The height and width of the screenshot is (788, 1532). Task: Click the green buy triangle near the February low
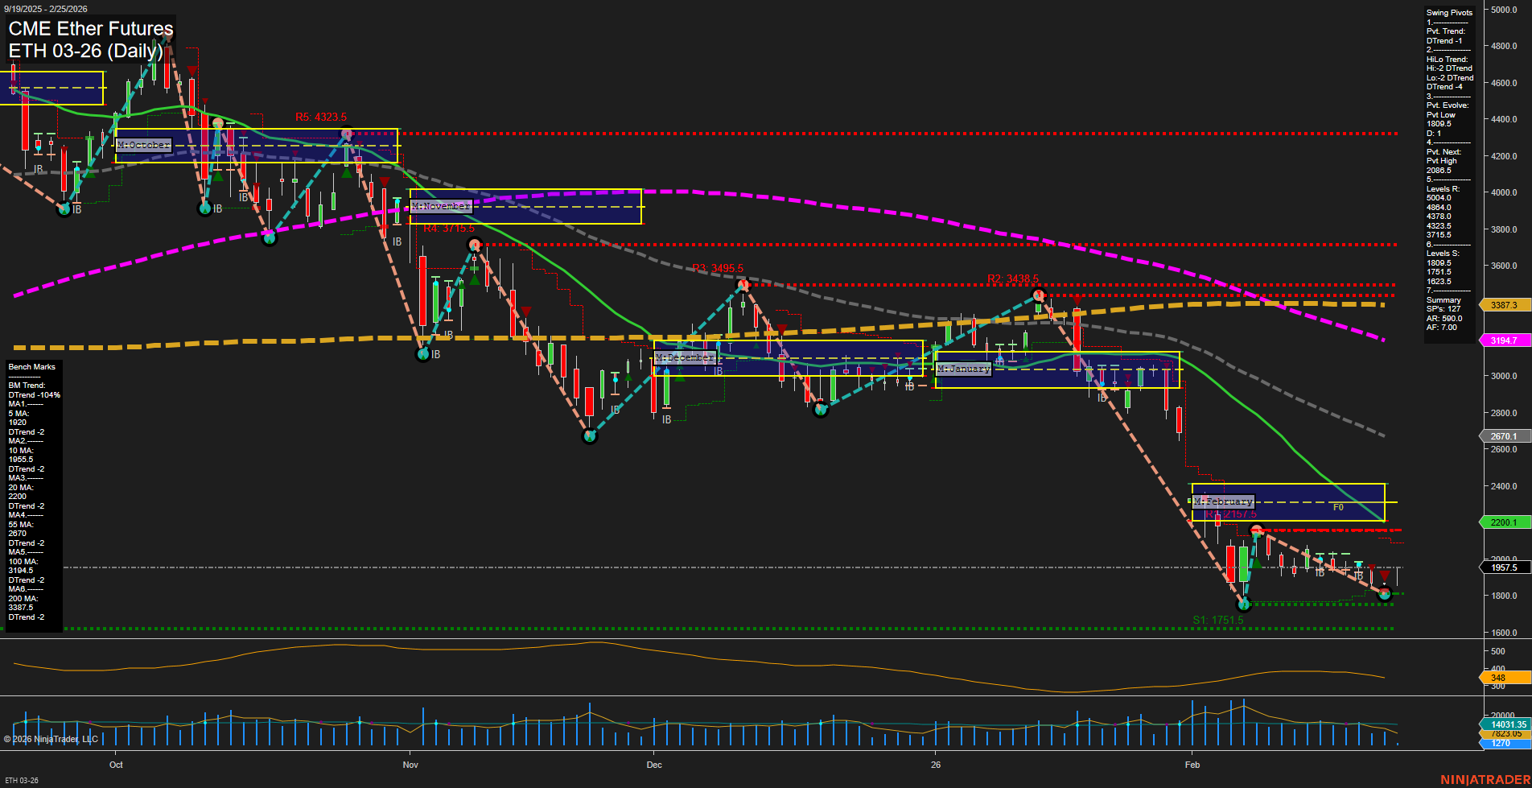pos(1257,563)
